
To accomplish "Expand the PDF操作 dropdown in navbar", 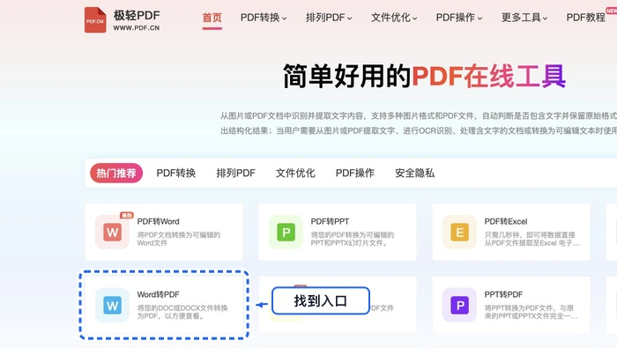I will 459,18.
